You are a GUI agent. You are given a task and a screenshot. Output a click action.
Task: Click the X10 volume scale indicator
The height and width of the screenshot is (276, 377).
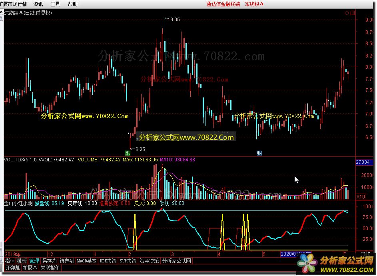point(361,197)
